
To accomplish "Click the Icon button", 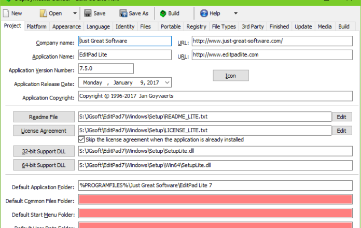I will [231, 76].
